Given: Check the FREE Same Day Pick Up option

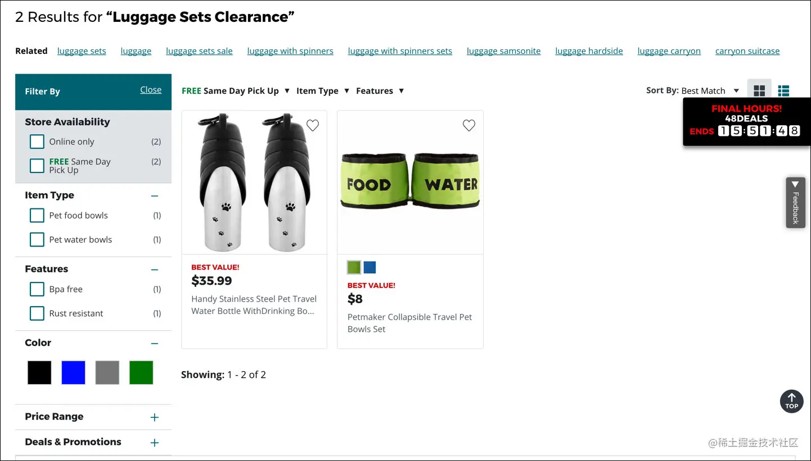Looking at the screenshot, I should pyautogui.click(x=37, y=166).
